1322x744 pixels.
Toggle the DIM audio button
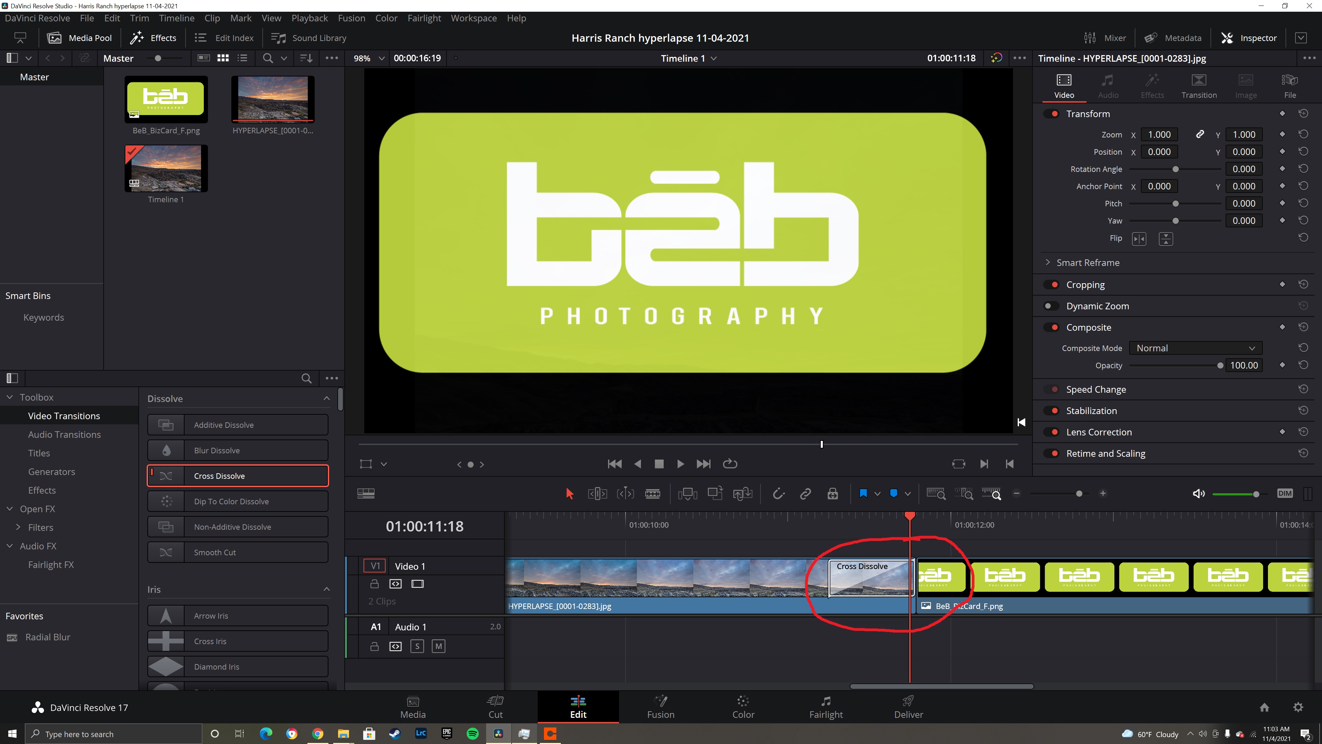(1284, 494)
